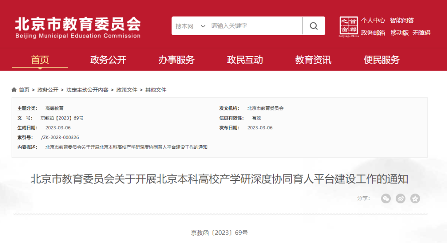
Task: Type in the 请输入关键字 search field
Action: tap(255, 26)
